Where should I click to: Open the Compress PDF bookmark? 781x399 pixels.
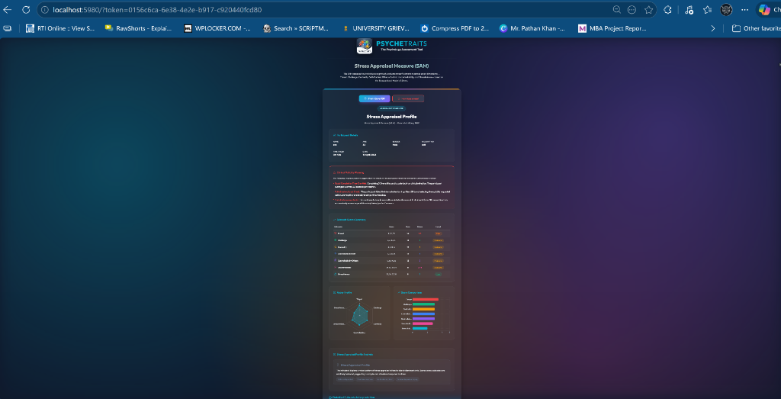point(455,28)
